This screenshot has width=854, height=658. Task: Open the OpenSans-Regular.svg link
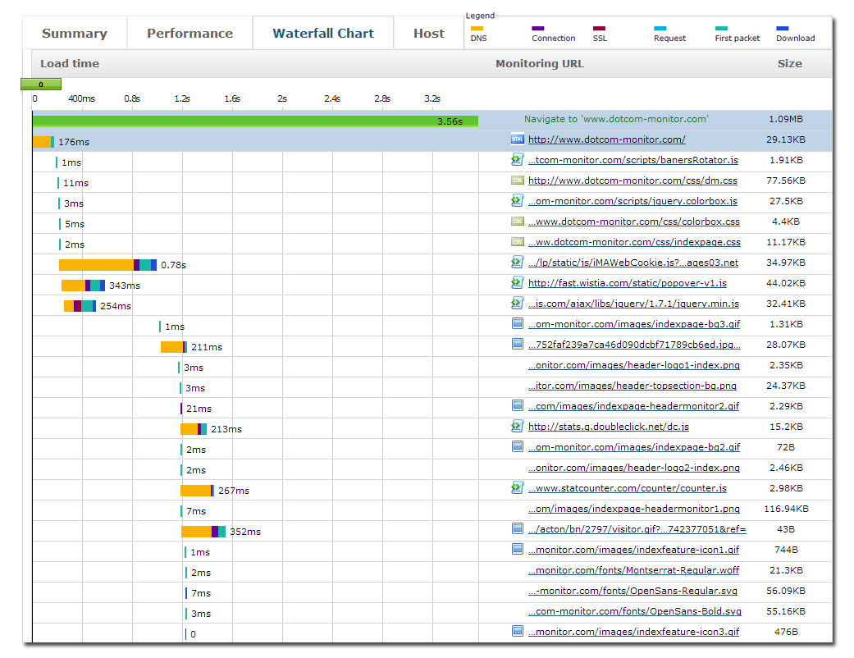click(x=633, y=591)
